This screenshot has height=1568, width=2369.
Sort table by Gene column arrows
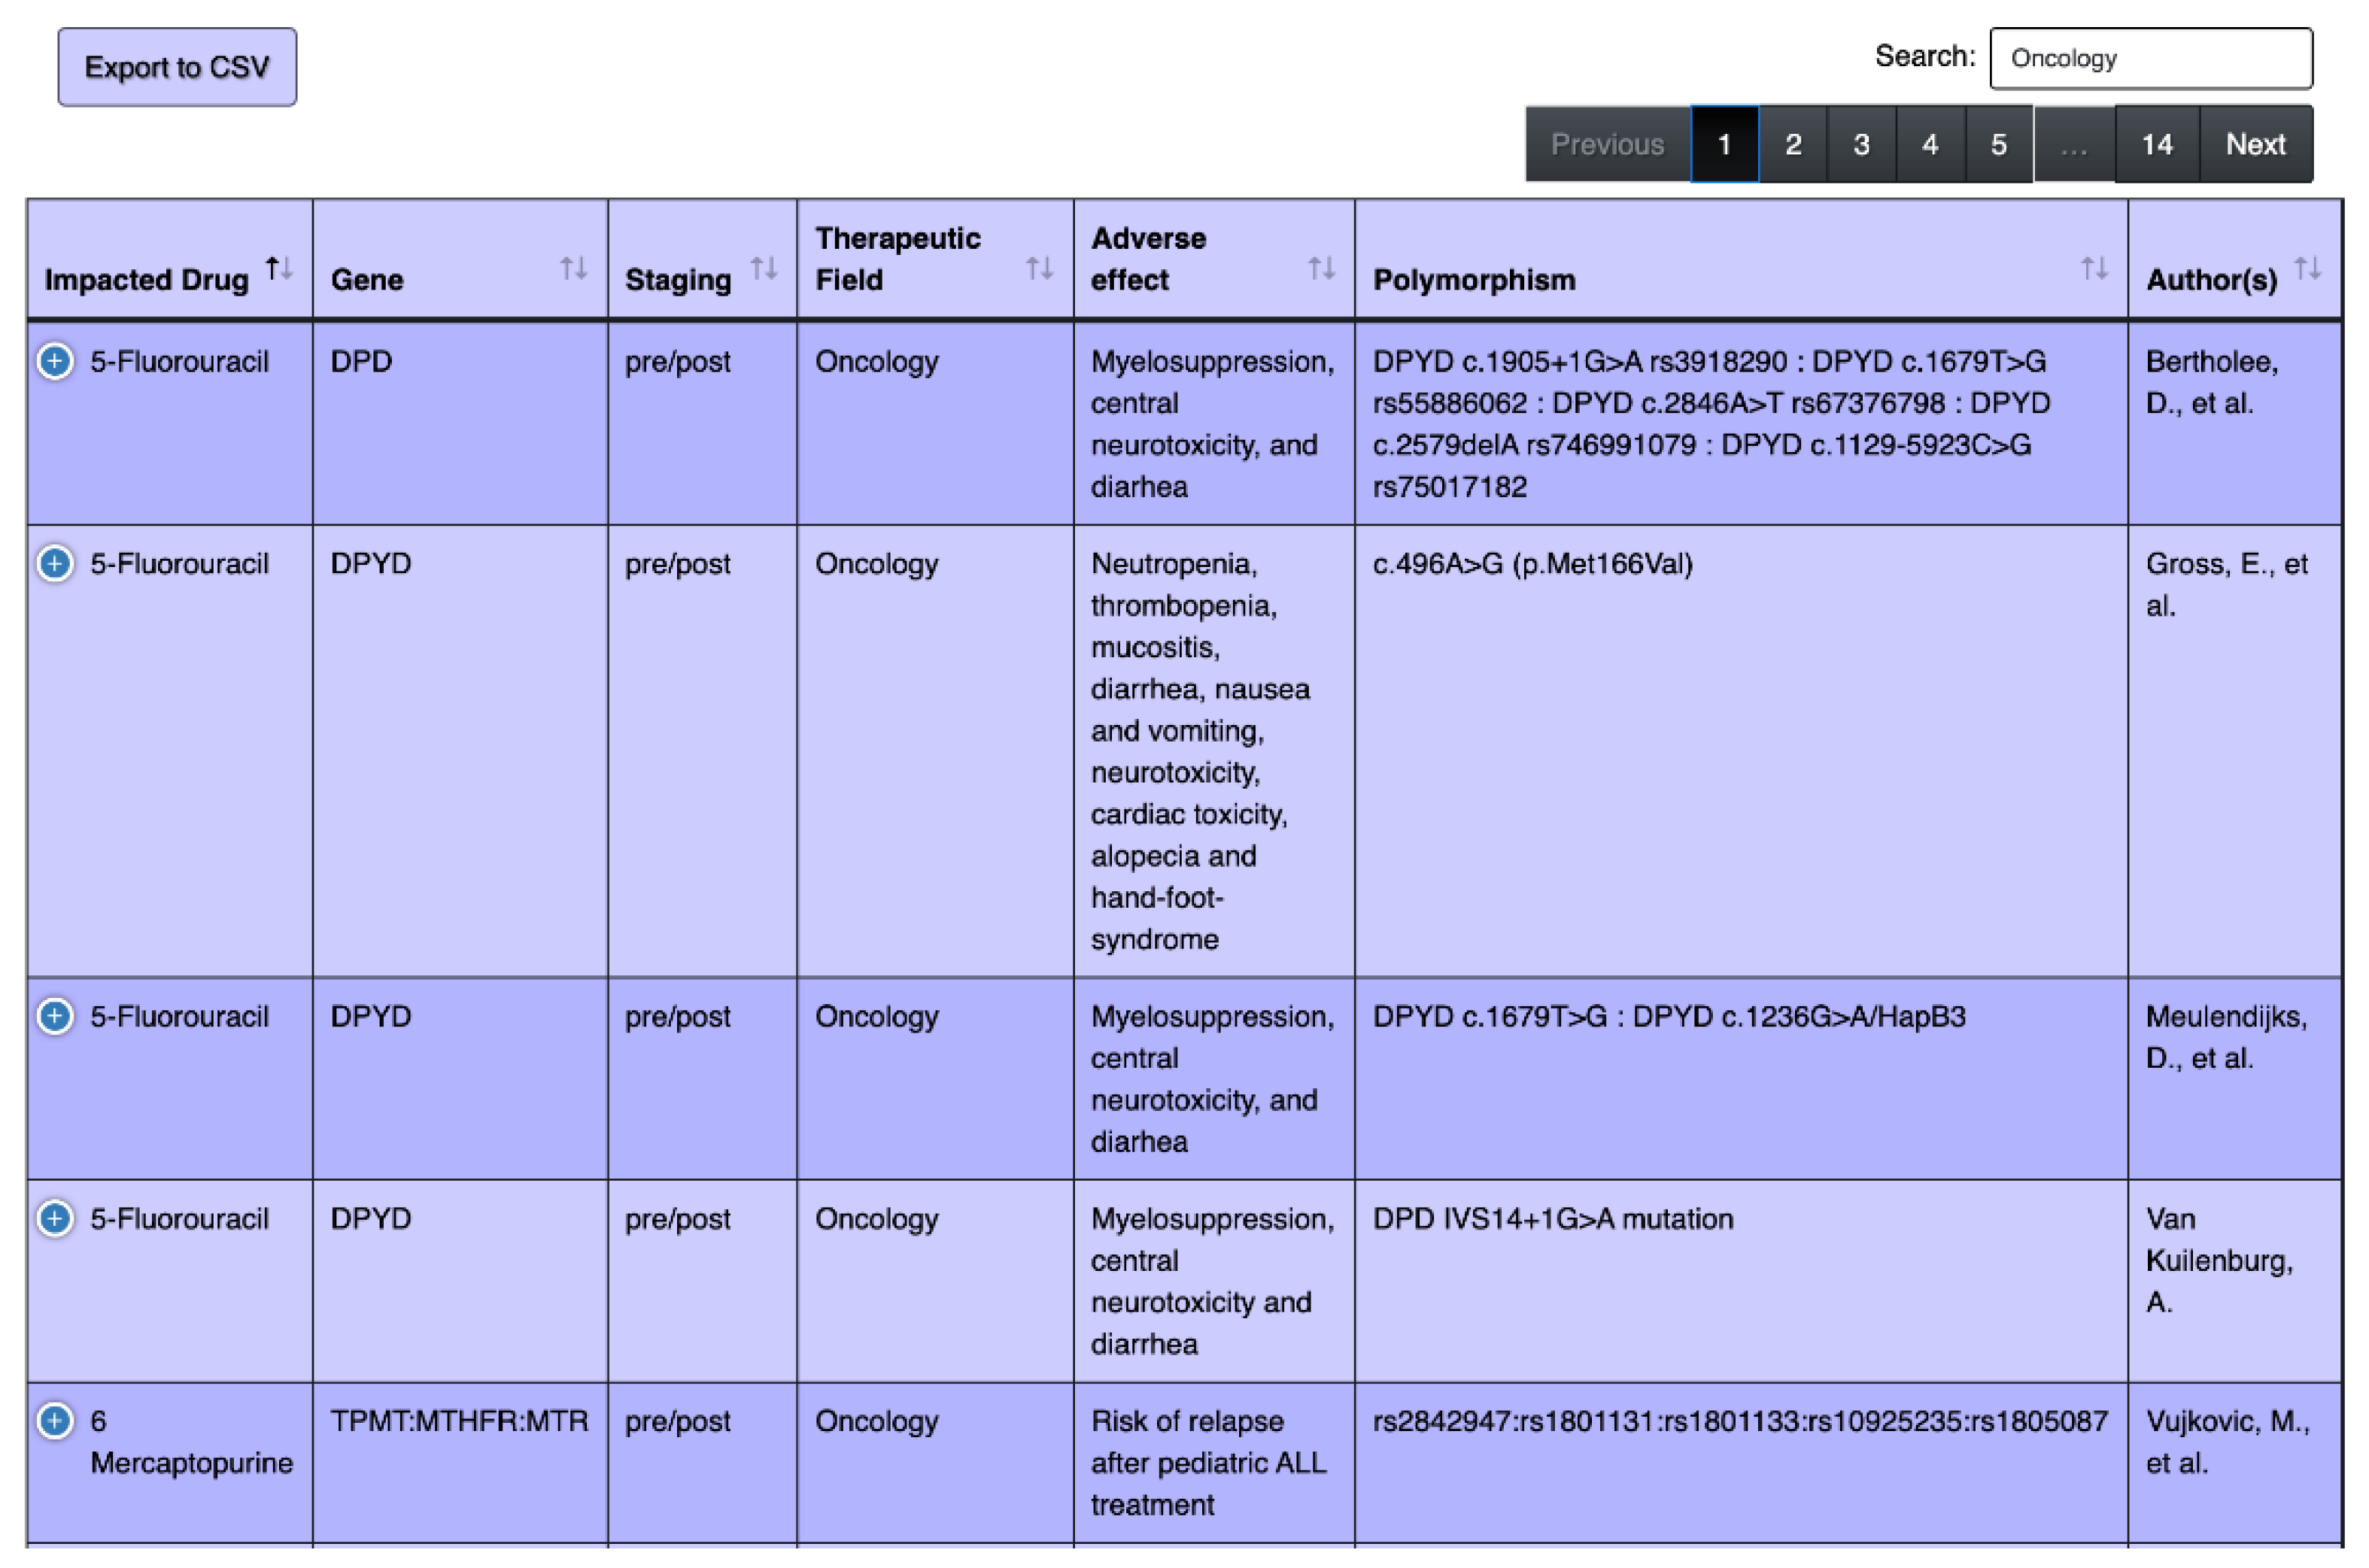pos(573,268)
